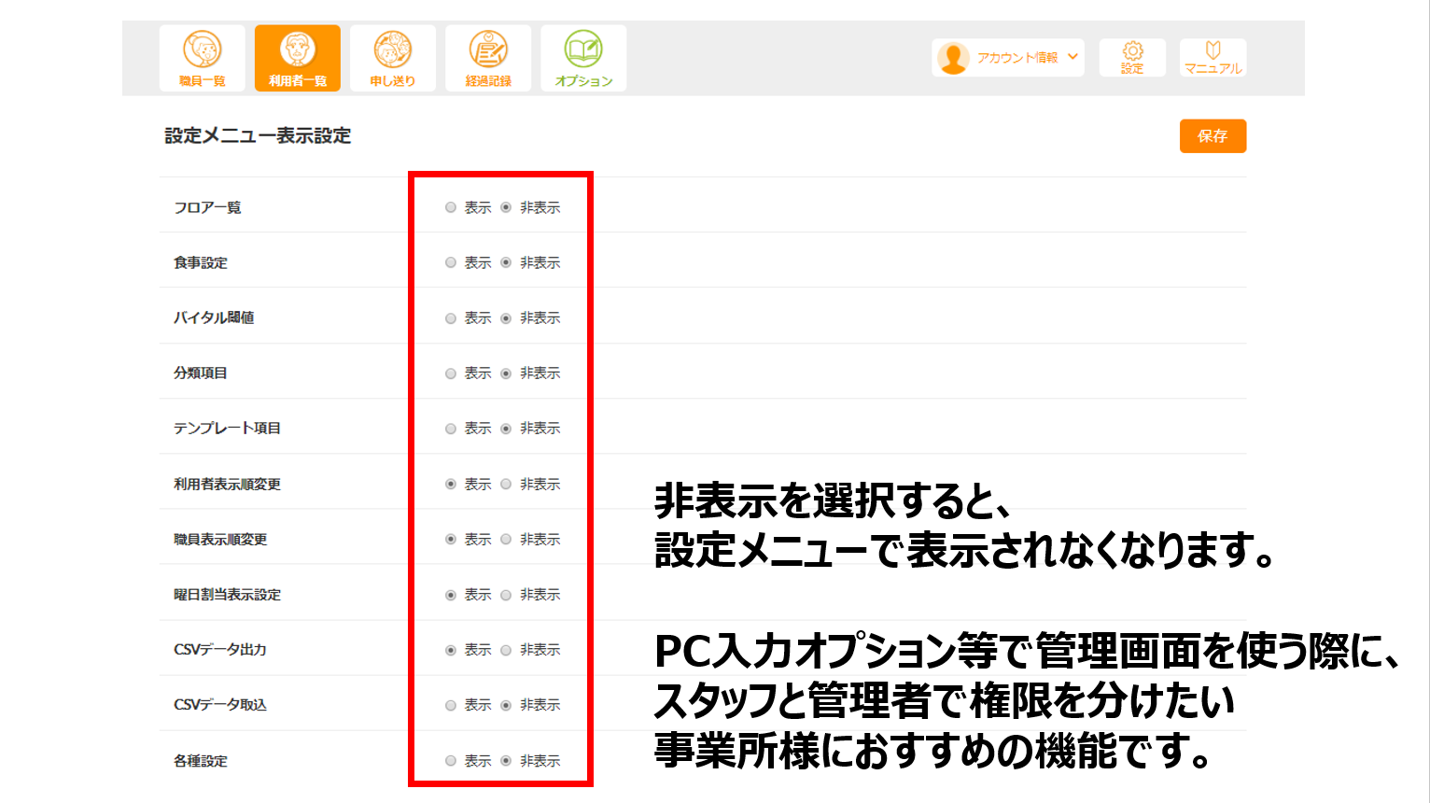Image resolution: width=1430 pixels, height=803 pixels.
Task: Choose 表示 for テンプレート項目
Action: click(451, 429)
